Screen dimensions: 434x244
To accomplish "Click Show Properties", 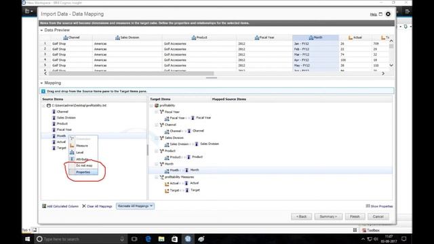I will [380, 206].
